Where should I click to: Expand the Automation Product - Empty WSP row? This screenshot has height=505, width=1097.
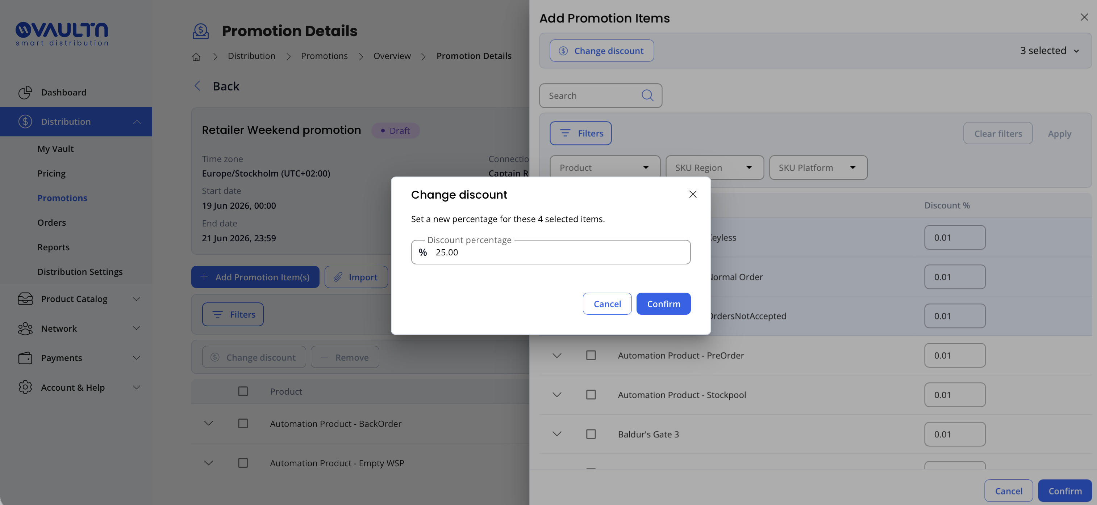point(208,462)
